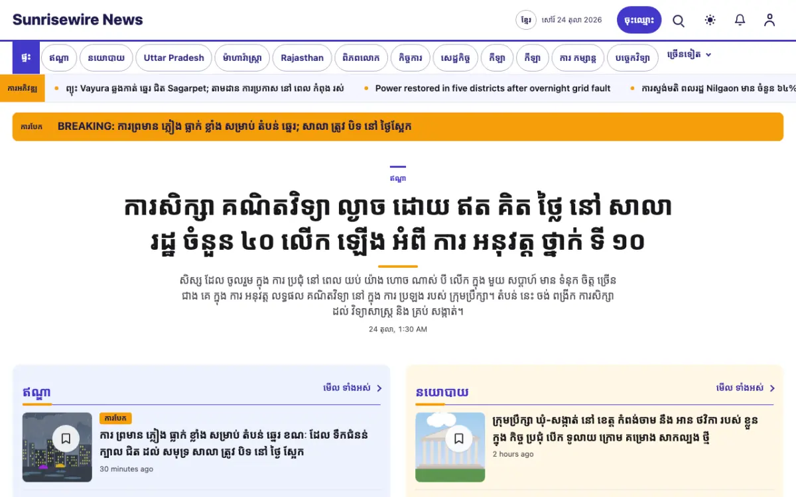Open the ពិភពលោក section tab
The height and width of the screenshot is (497, 796).
tap(361, 58)
